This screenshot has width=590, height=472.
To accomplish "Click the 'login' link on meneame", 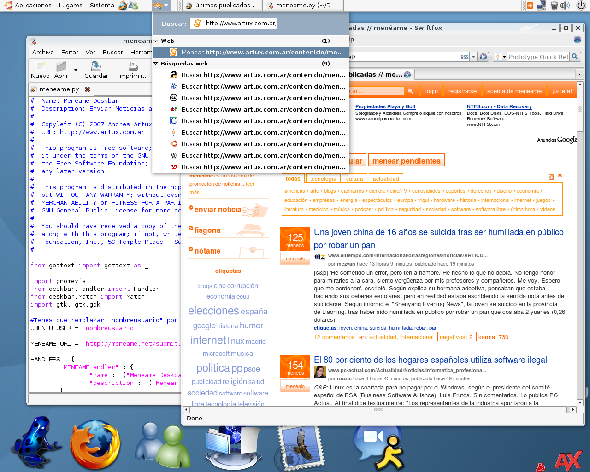I will click(431, 91).
